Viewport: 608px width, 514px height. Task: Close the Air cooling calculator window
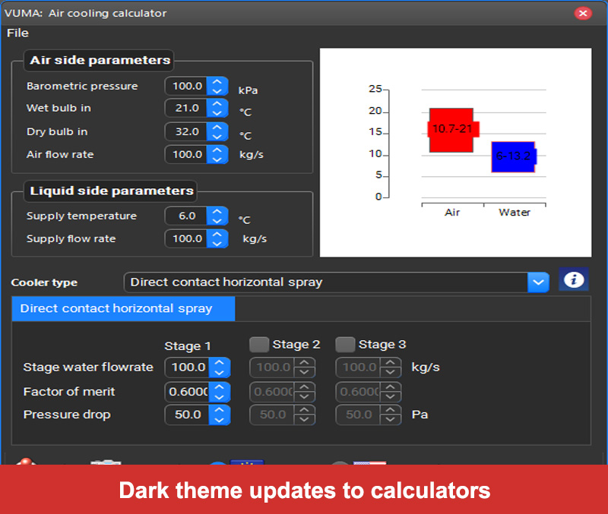coord(583,13)
